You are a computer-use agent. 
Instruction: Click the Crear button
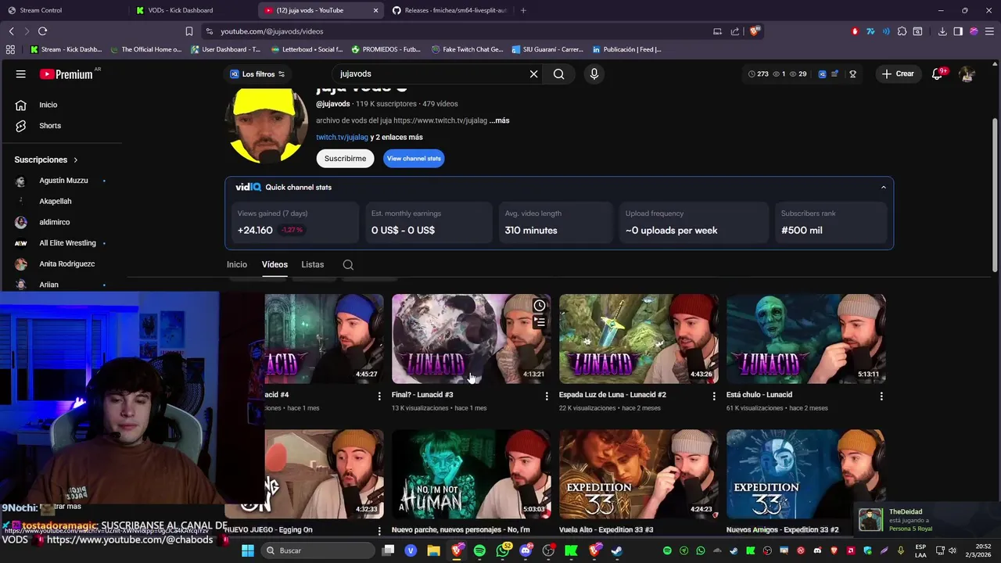tap(897, 74)
